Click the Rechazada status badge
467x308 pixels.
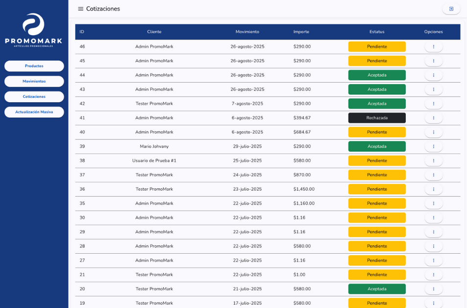tap(377, 118)
